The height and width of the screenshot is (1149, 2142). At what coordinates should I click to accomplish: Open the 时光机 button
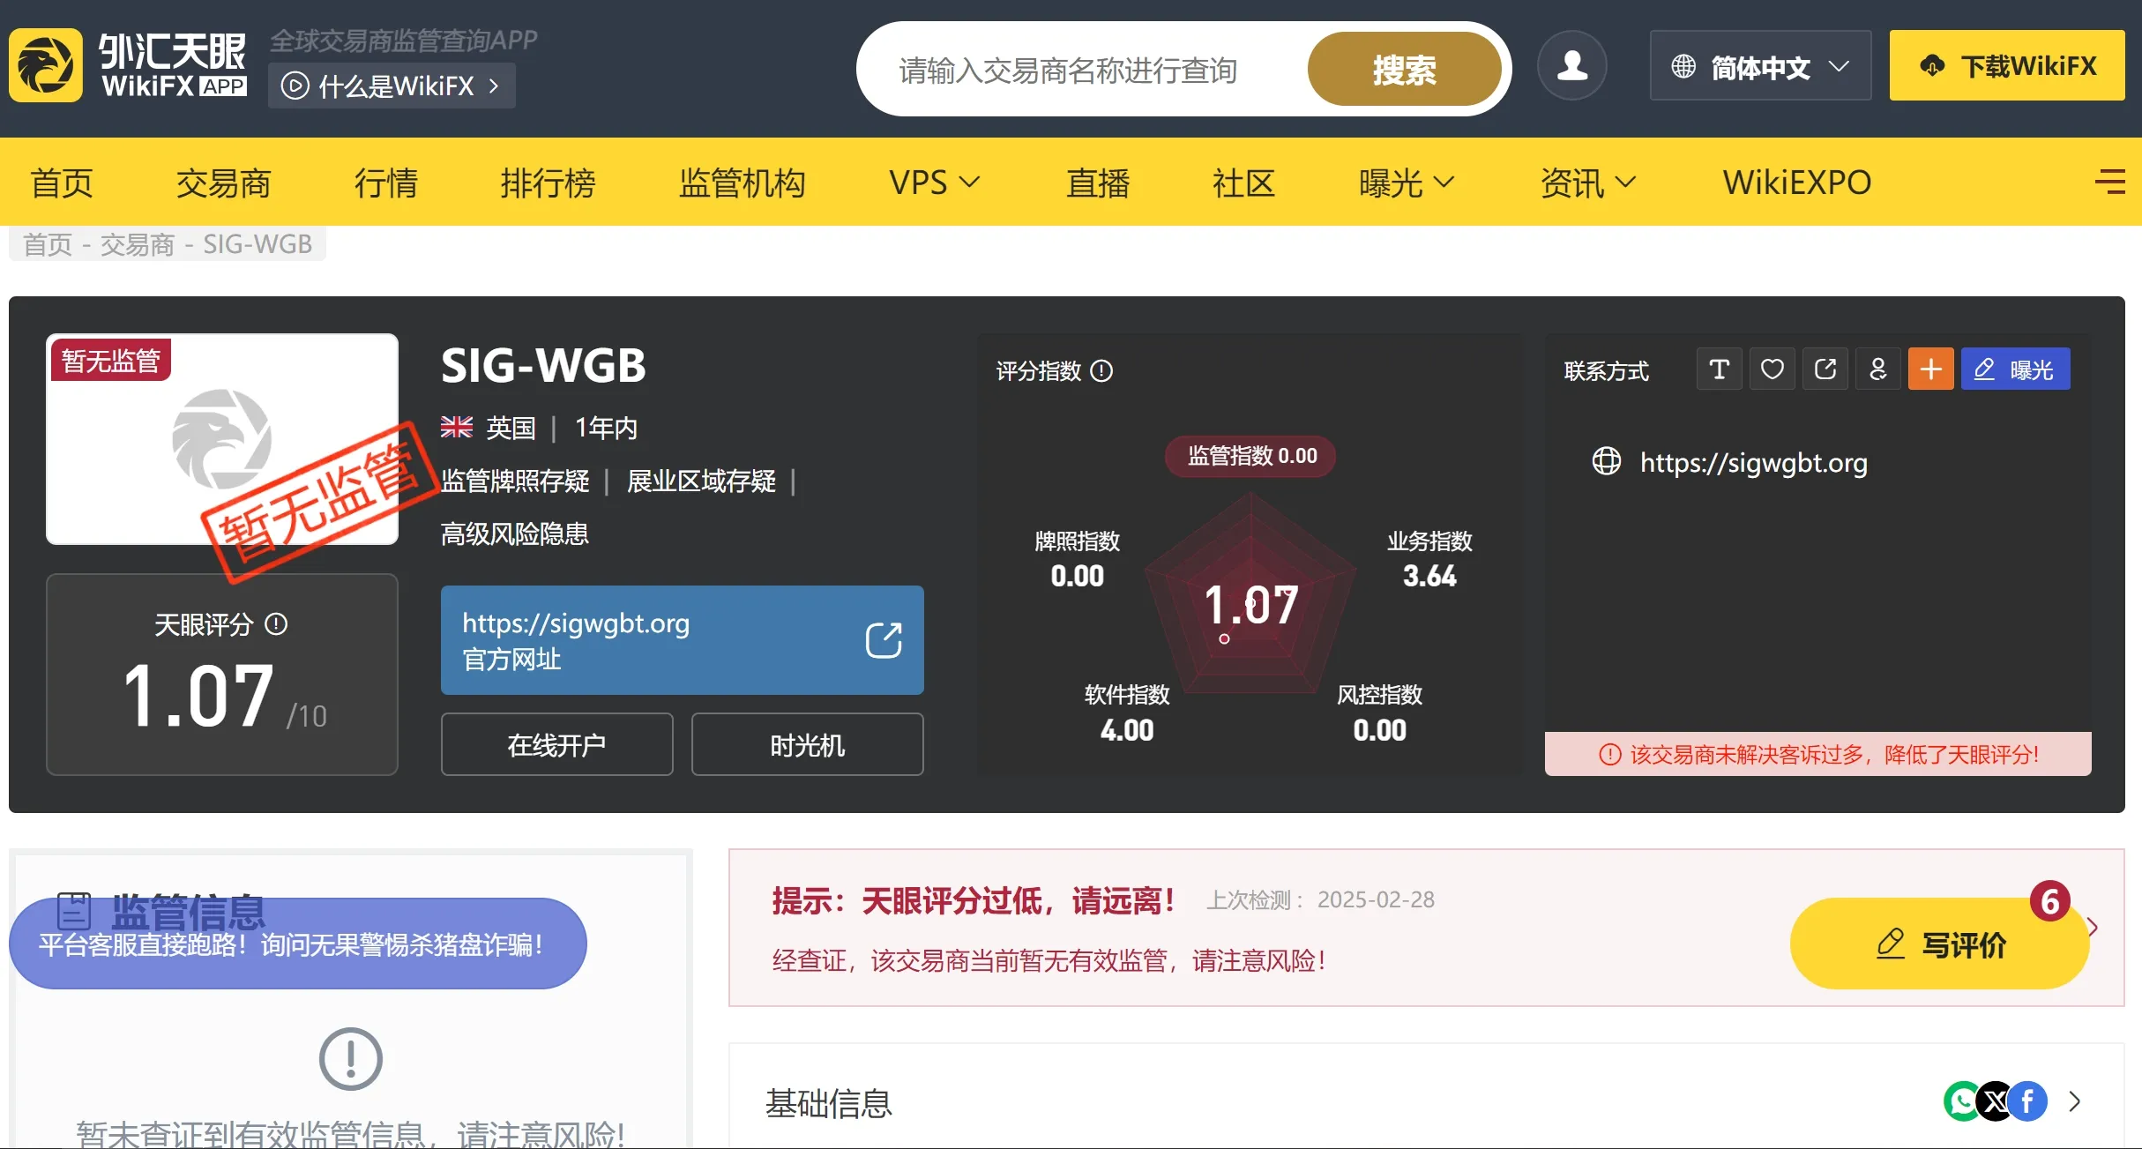[x=807, y=744]
